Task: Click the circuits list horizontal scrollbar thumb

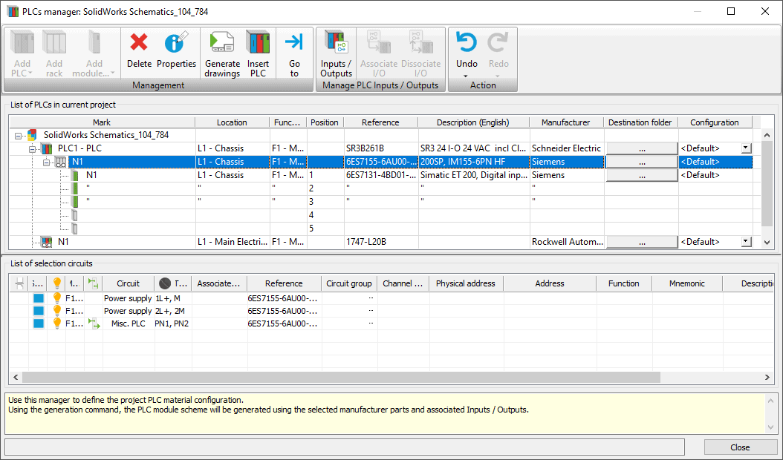Action: tap(341, 377)
